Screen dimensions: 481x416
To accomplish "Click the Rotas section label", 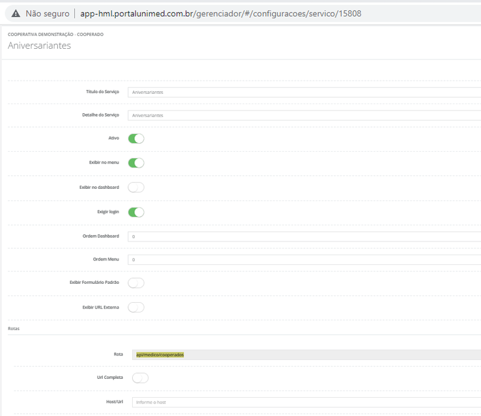I will pyautogui.click(x=14, y=329).
